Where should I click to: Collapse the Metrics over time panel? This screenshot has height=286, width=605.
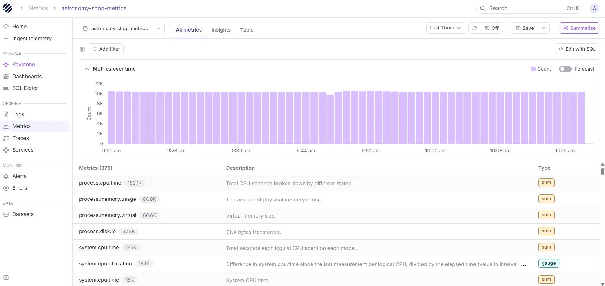[87, 69]
